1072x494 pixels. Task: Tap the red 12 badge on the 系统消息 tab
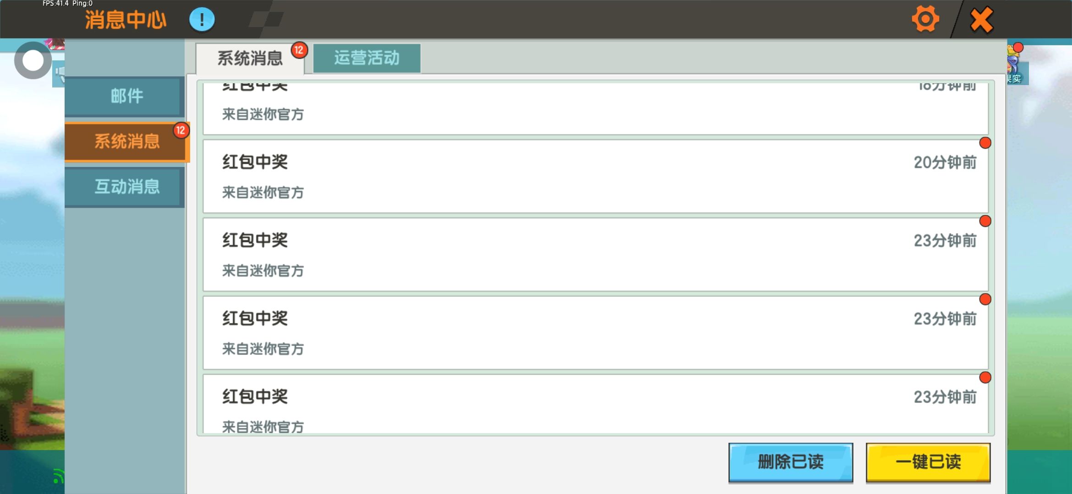(x=299, y=50)
